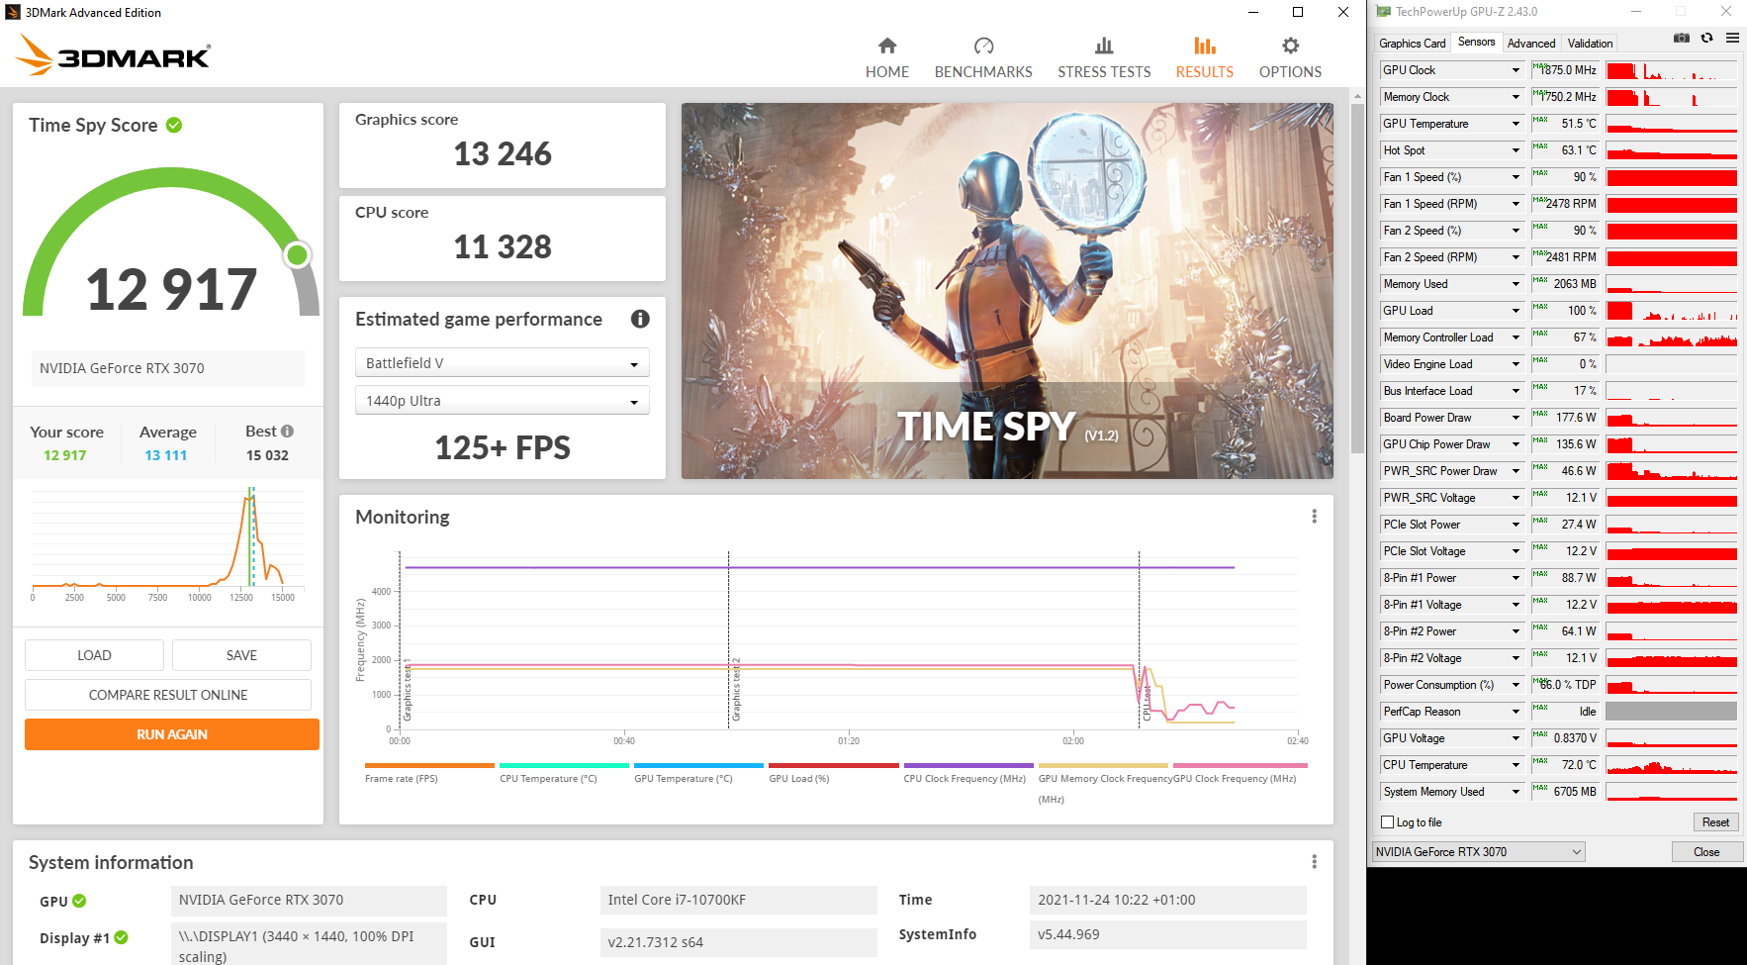Open the GPU Clock sensor dropdown
The image size is (1747, 965).
(1516, 70)
